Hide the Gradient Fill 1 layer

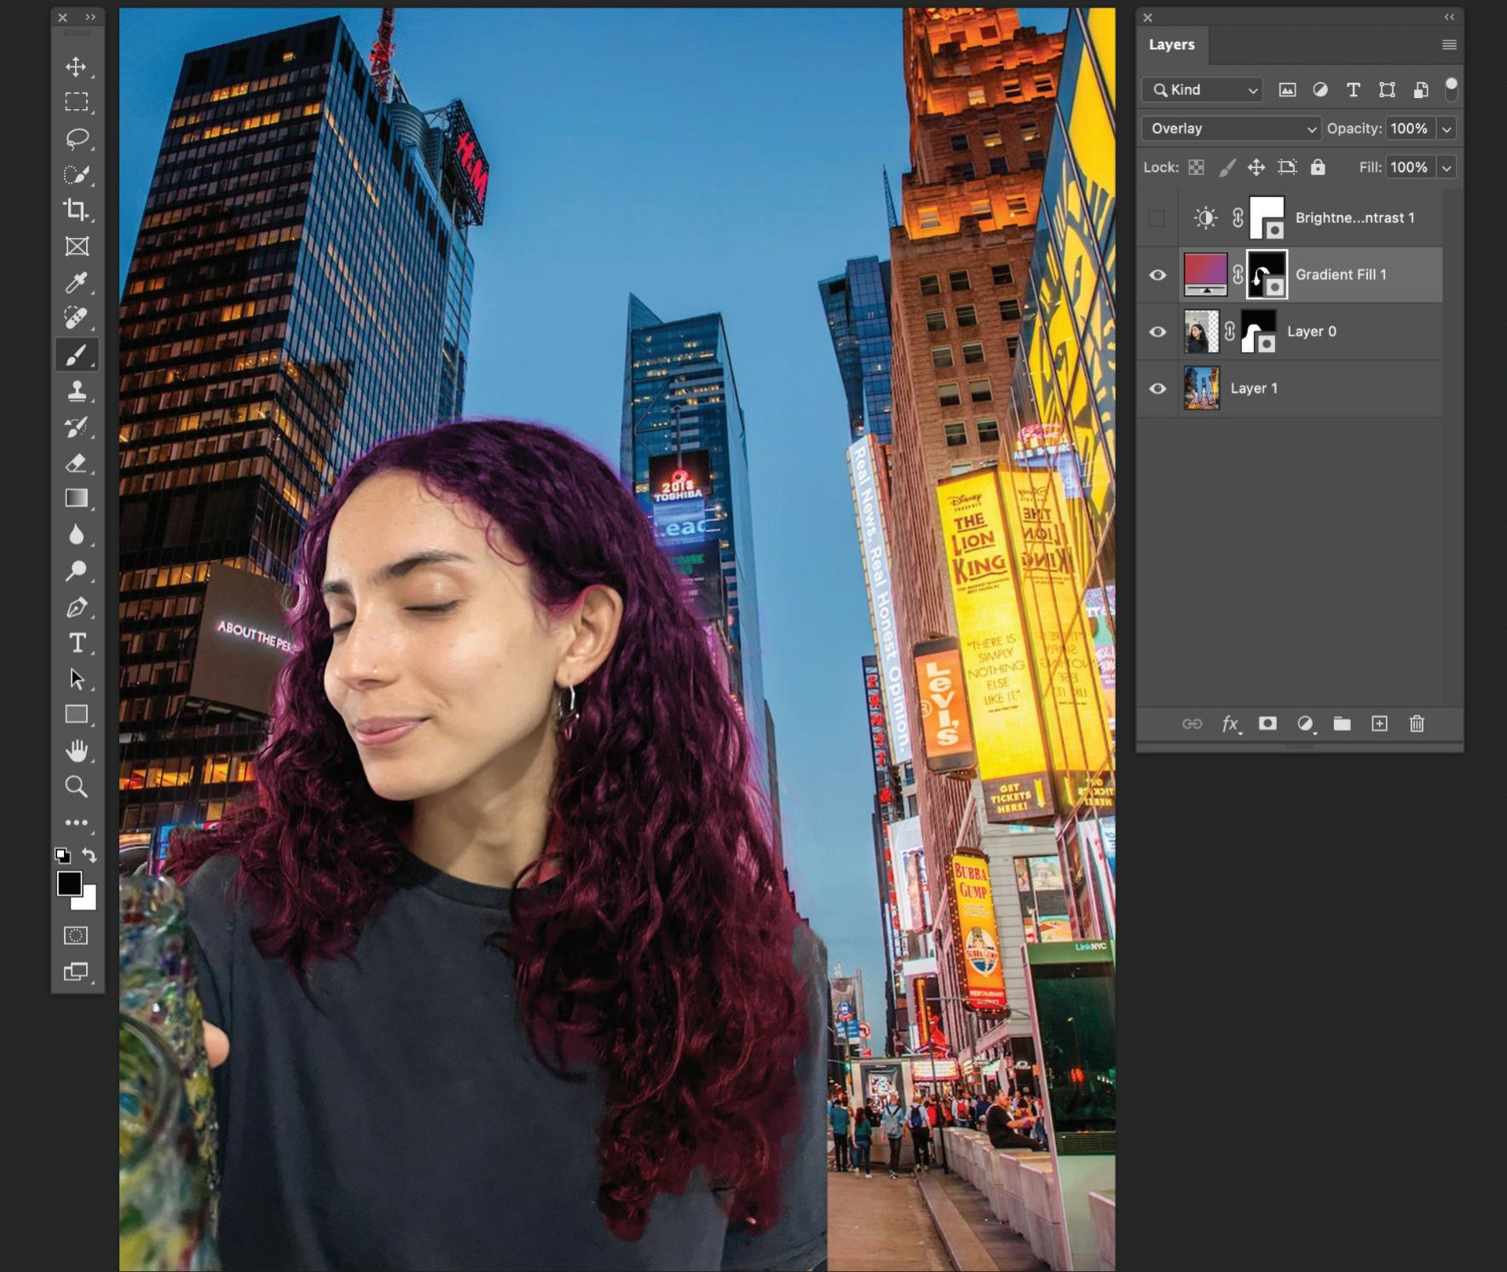1158,275
